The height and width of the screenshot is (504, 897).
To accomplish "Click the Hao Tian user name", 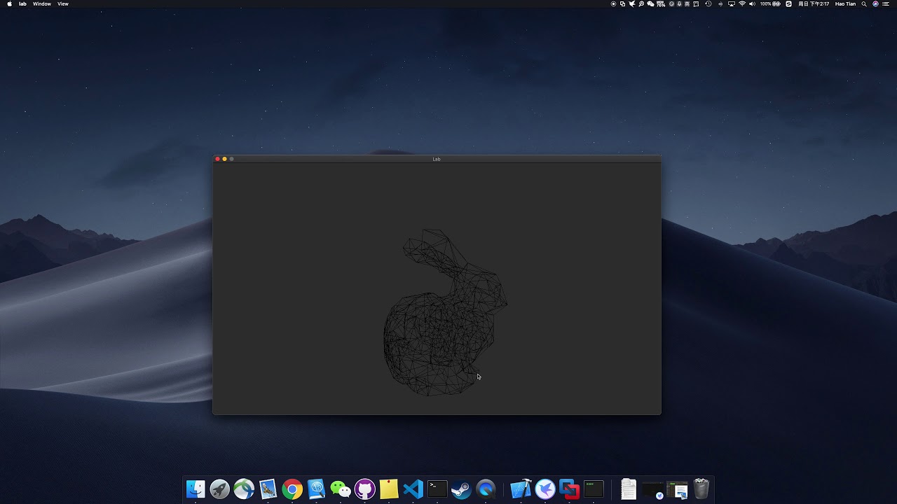I will click(x=845, y=3).
